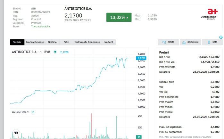Click the Min. 52 saptamani value 1,7500
The height and width of the screenshot is (139, 224).
[215, 132]
